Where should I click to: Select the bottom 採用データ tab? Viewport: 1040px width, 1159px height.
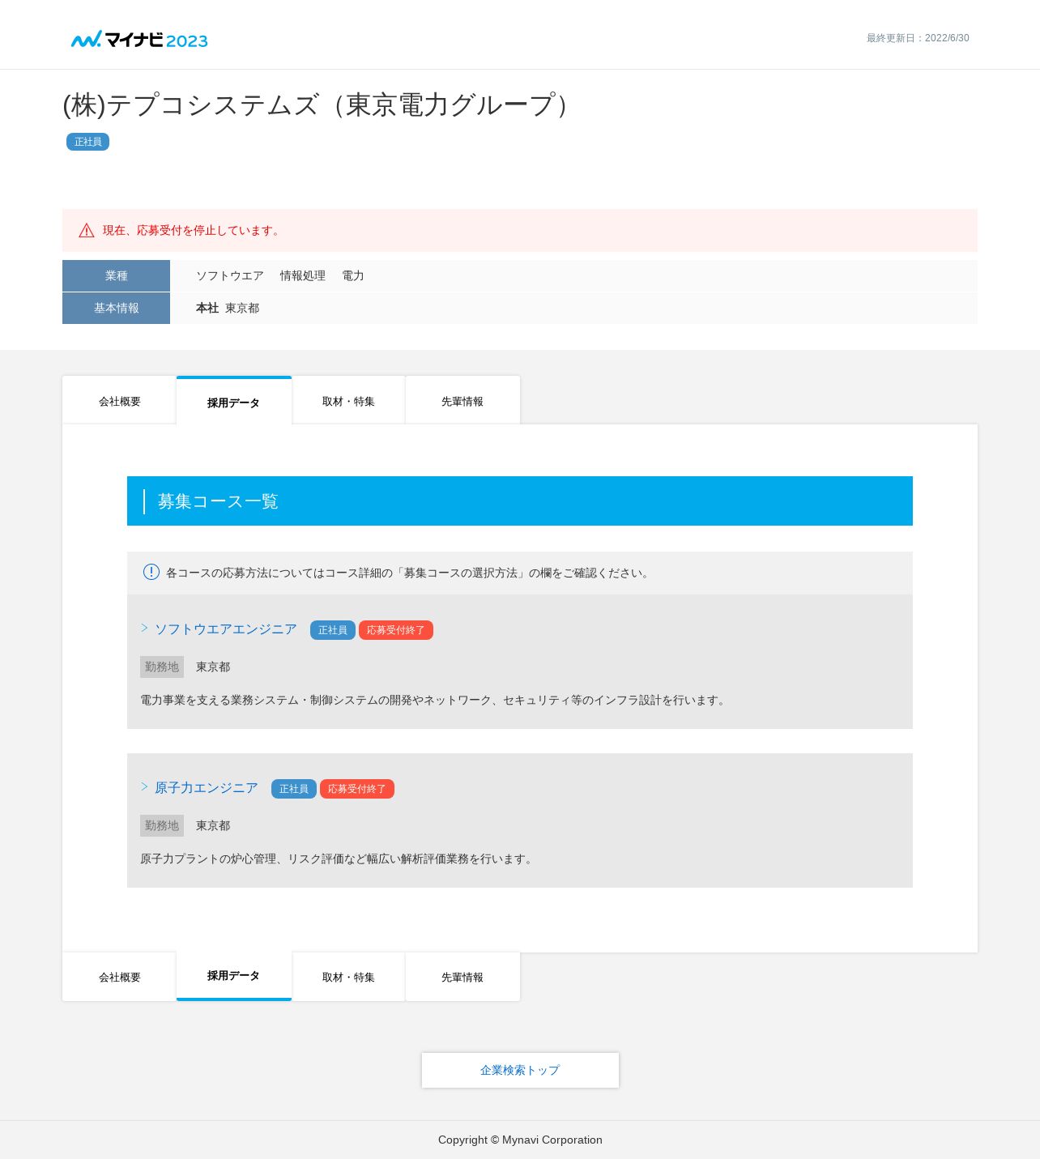234,976
